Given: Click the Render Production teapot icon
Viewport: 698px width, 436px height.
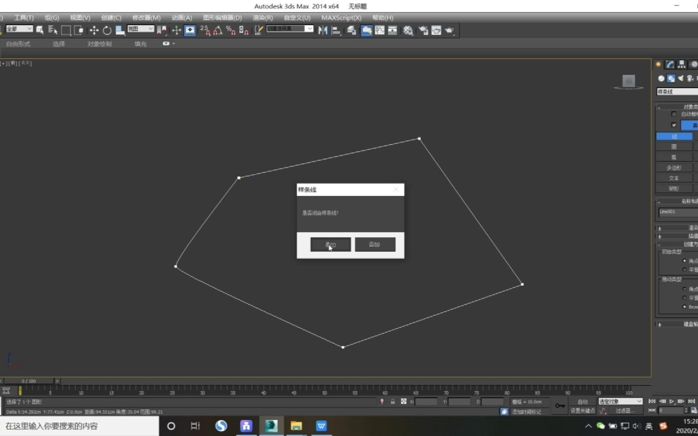Looking at the screenshot, I should pyautogui.click(x=450, y=30).
